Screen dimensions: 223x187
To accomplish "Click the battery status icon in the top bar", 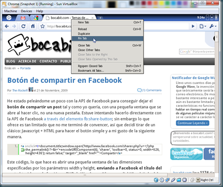I will 216,18.
